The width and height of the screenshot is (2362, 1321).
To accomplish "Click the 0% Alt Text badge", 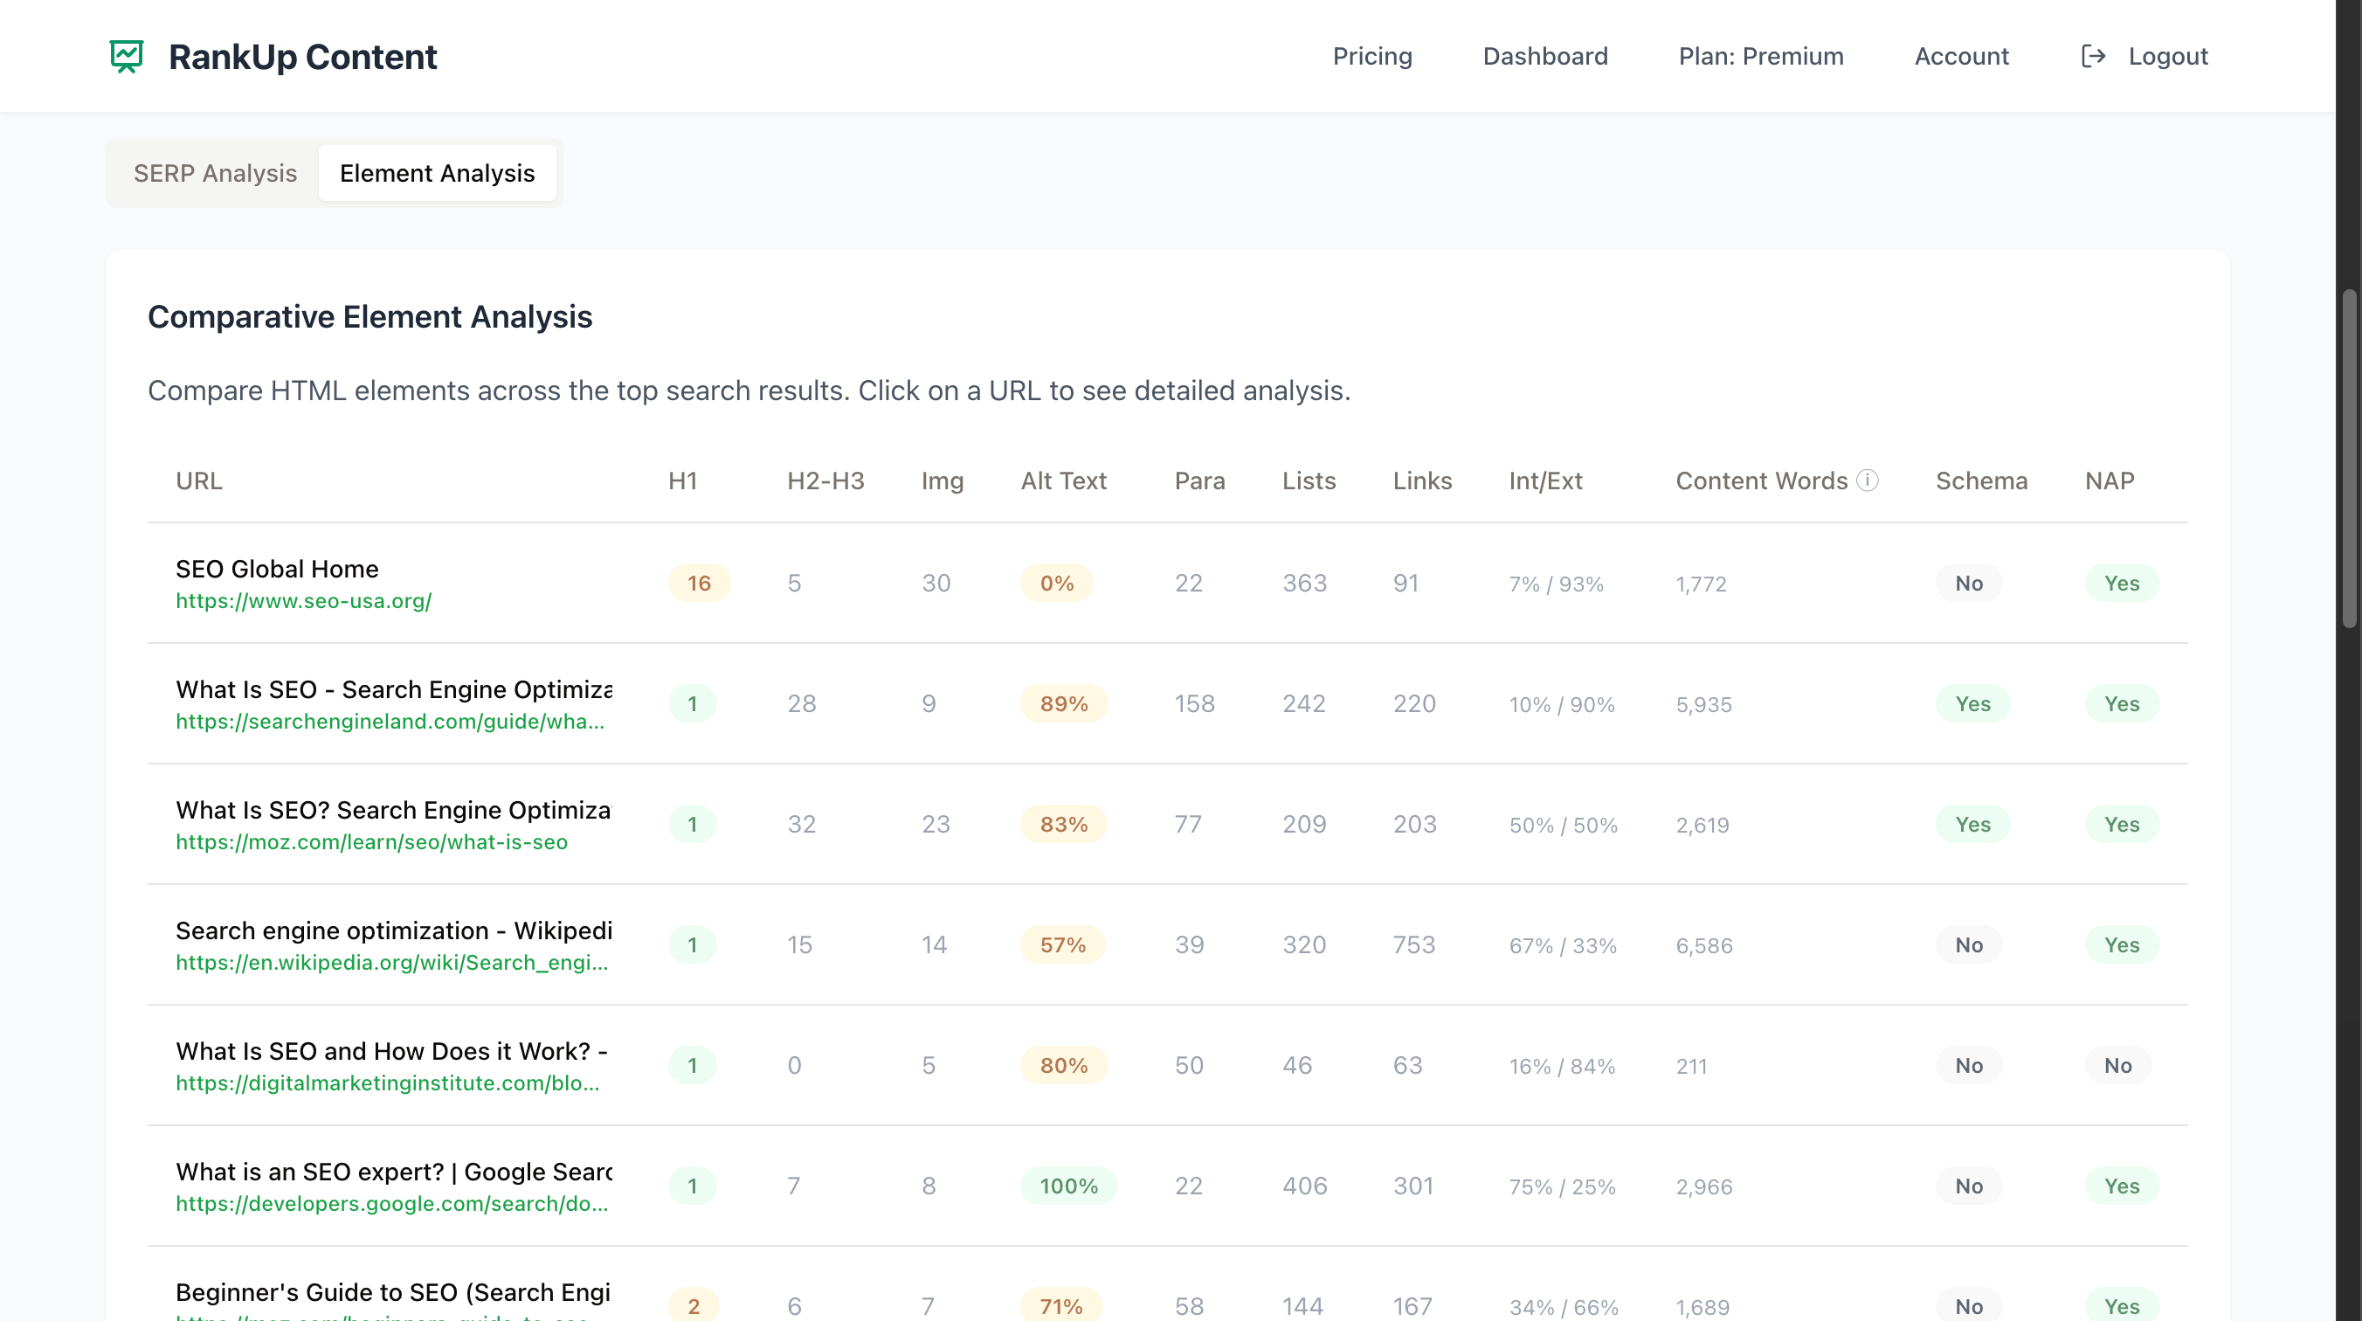I will (1056, 583).
